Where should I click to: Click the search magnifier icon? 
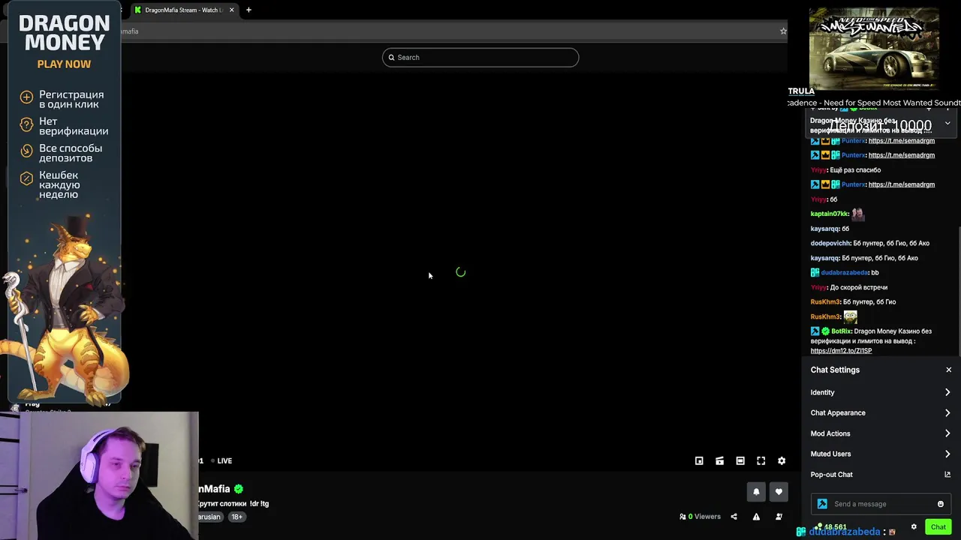click(391, 58)
